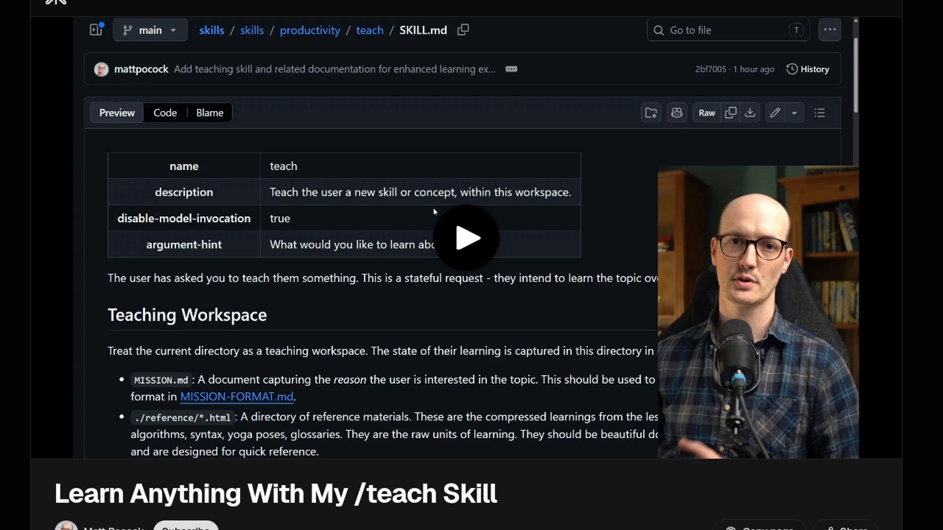This screenshot has width=943, height=530.
Task: Click the 'MISSION.md' inline code text
Action: [161, 380]
